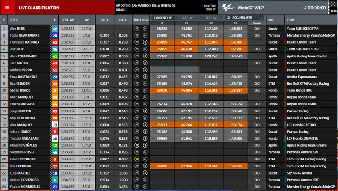Viewport: 338px width, 191px height.
Task: Select rider Fabio QUARTARARO
Action: point(25,35)
